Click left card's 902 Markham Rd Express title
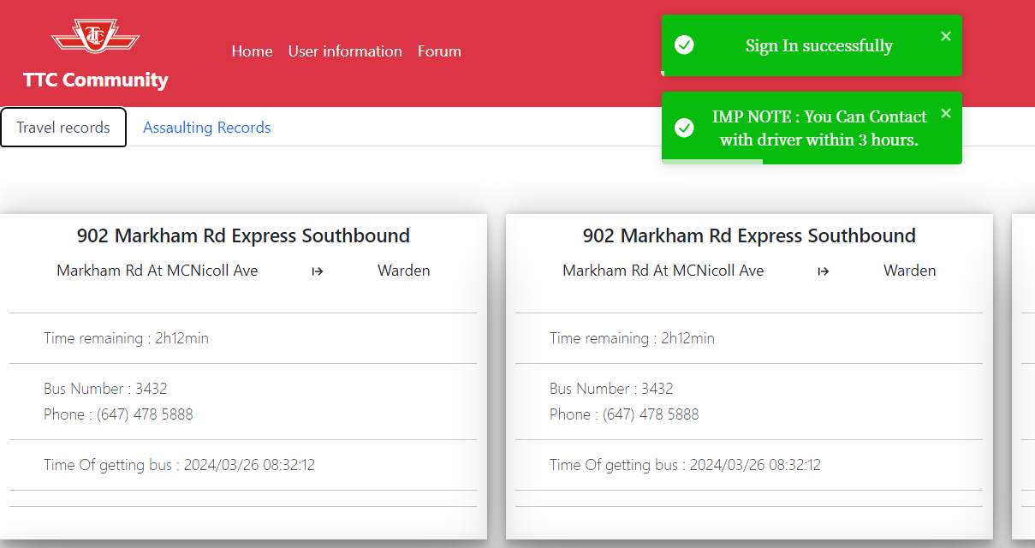Image resolution: width=1035 pixels, height=548 pixels. coord(243,235)
